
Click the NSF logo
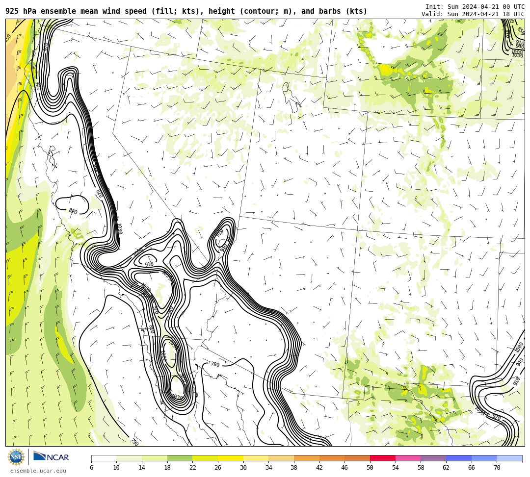16,457
